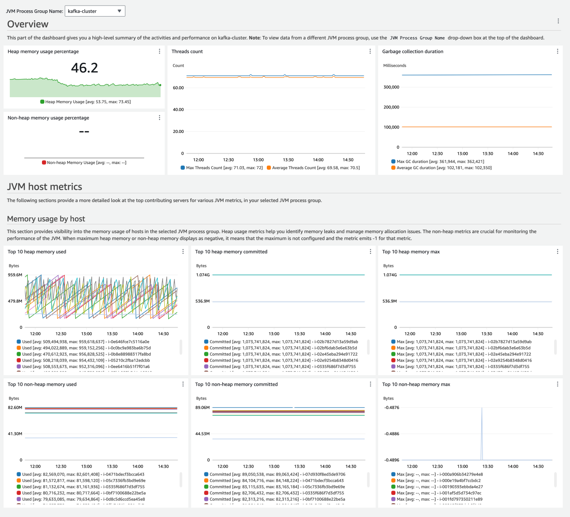Screen dimensions: 570x517
Task: Open the Heap memory usage percentage widget menu
Action: 159,52
